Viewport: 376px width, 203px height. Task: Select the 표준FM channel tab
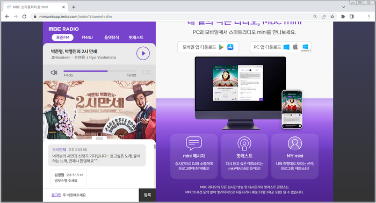(x=63, y=38)
